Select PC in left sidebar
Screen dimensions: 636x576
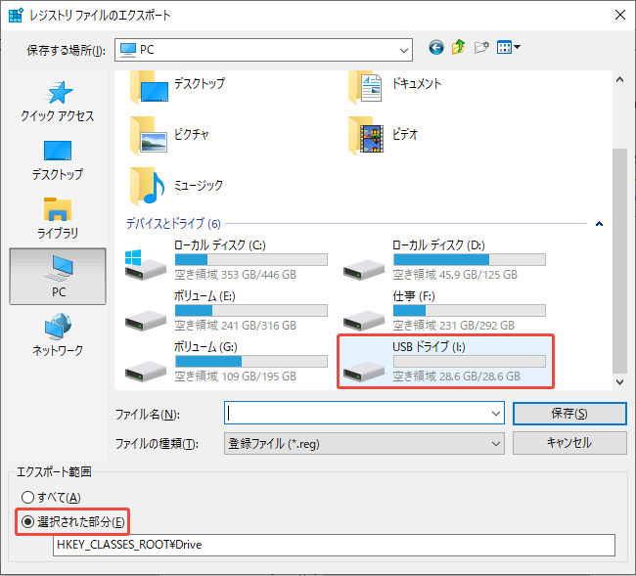pyautogui.click(x=58, y=277)
